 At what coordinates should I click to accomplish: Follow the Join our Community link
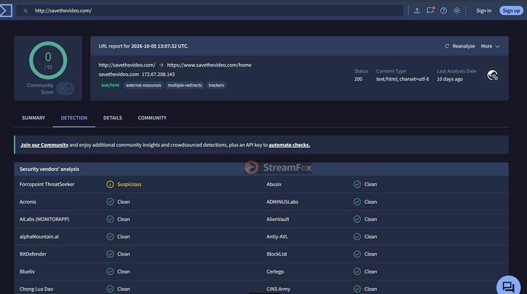(44, 145)
